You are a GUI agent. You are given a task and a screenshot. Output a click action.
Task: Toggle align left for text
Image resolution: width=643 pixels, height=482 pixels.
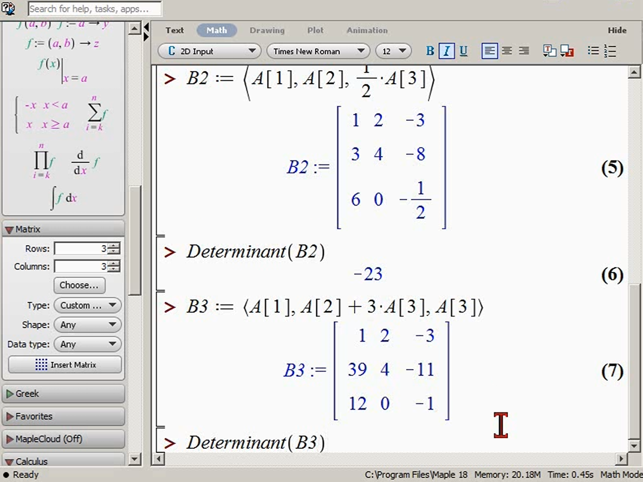point(489,51)
